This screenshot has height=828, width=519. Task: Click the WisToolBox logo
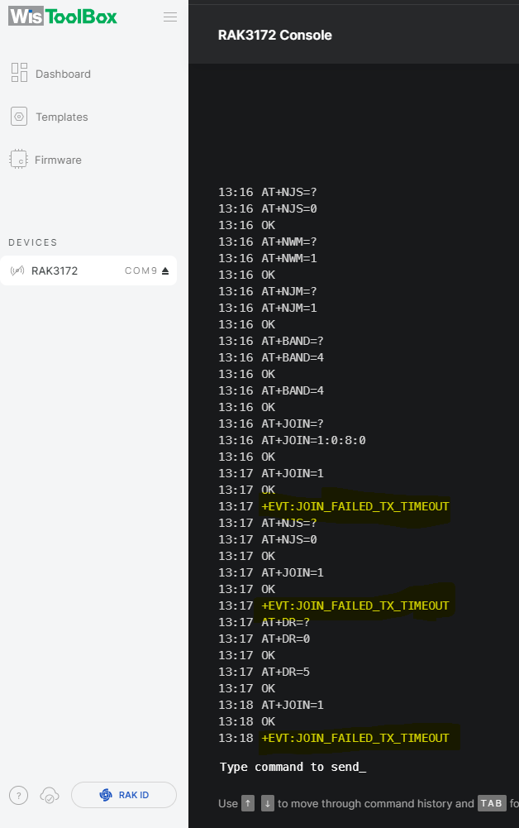[63, 17]
